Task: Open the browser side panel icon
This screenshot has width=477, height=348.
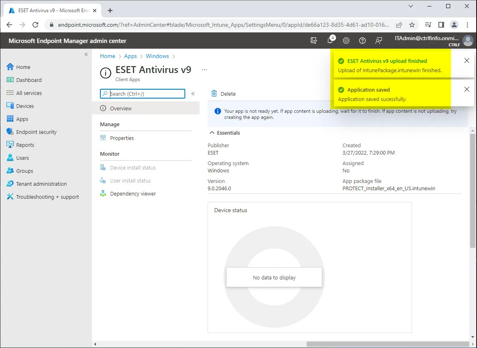Action: (x=441, y=25)
